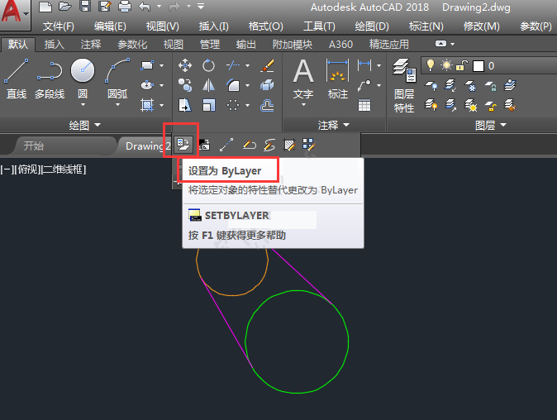Open the Undo history dropdown arrow
Viewport: 557px width, 420px height.
pos(159,7)
